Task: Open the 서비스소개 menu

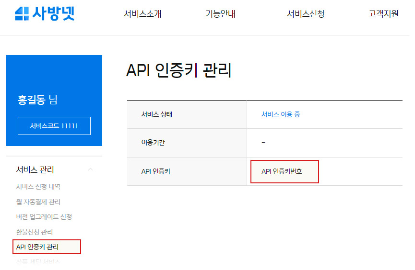Action: pyautogui.click(x=142, y=14)
